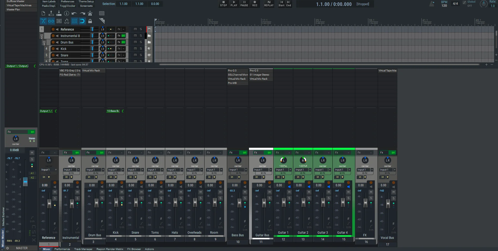Open the Input 1 dropdown on FX strip
Screen dimensions: 498x251
tap(365, 170)
